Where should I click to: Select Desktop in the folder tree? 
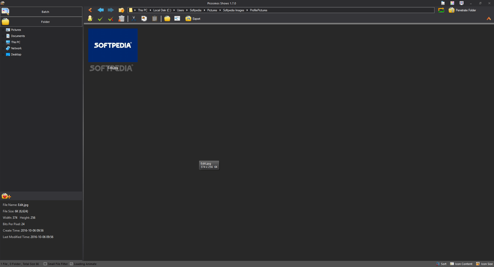click(16, 54)
